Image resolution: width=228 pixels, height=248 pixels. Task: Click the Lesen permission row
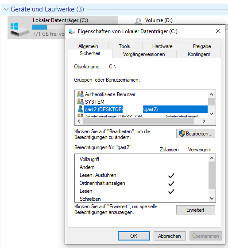tap(142, 191)
